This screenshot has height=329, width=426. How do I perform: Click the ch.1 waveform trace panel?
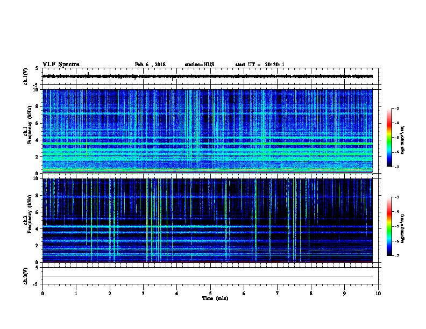coord(210,76)
